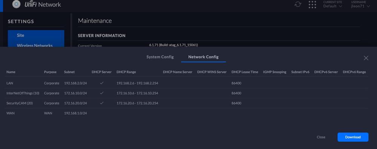377x149 pixels.
Task: Click the Maintenance page heading
Action: (95, 21)
